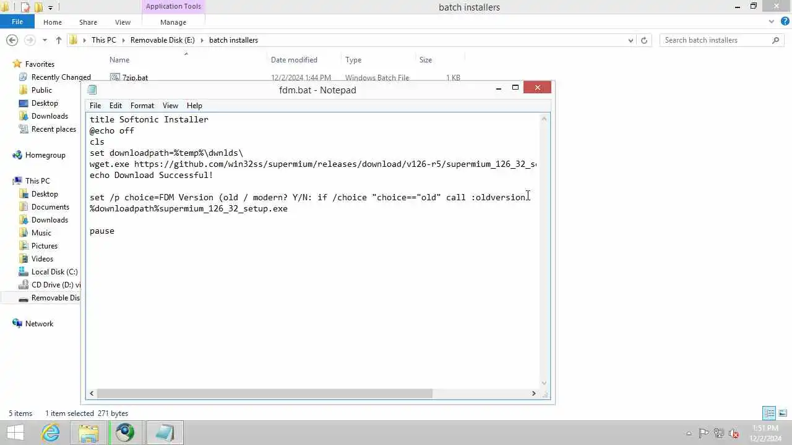Select Local Disk (C:) in tree

coord(54,272)
